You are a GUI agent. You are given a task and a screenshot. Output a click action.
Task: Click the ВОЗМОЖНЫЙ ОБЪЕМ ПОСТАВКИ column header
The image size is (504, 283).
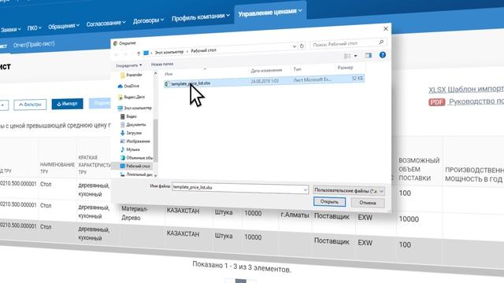419,170
